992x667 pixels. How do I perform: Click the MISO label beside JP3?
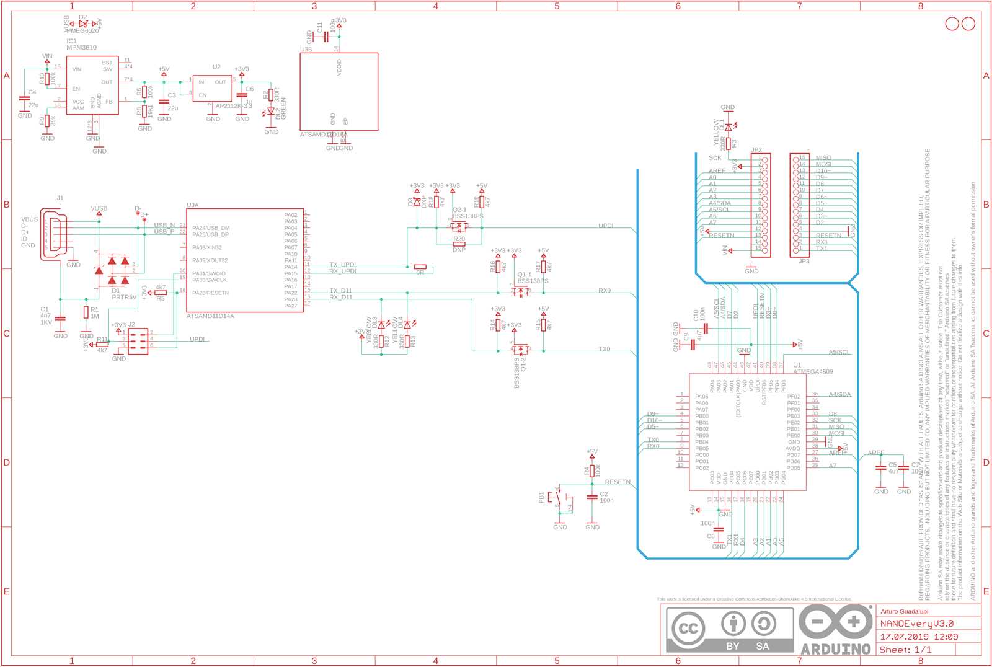(823, 158)
